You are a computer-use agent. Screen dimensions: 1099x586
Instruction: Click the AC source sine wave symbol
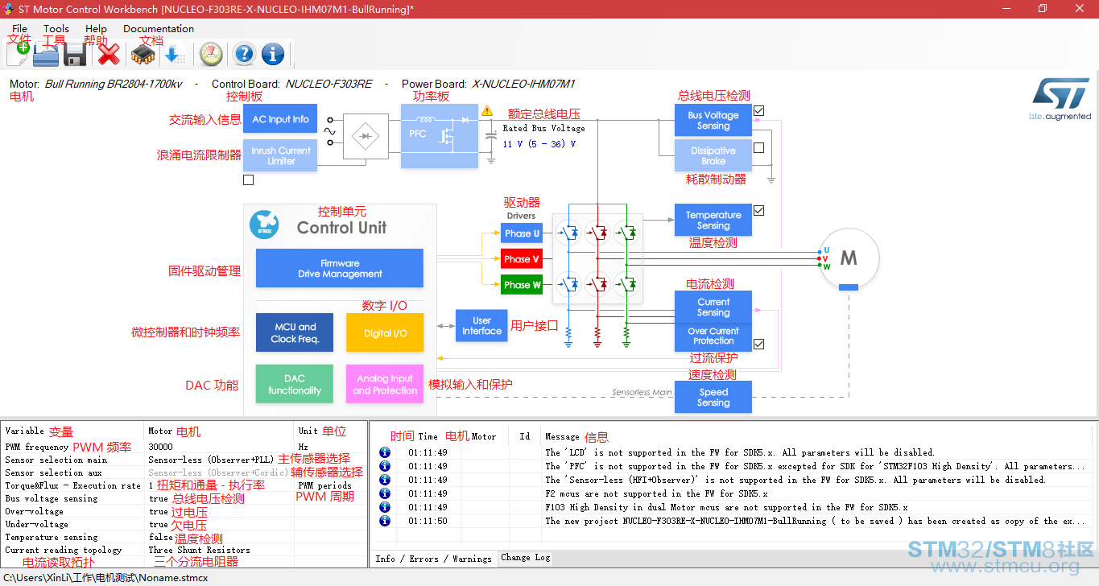pyautogui.click(x=330, y=130)
